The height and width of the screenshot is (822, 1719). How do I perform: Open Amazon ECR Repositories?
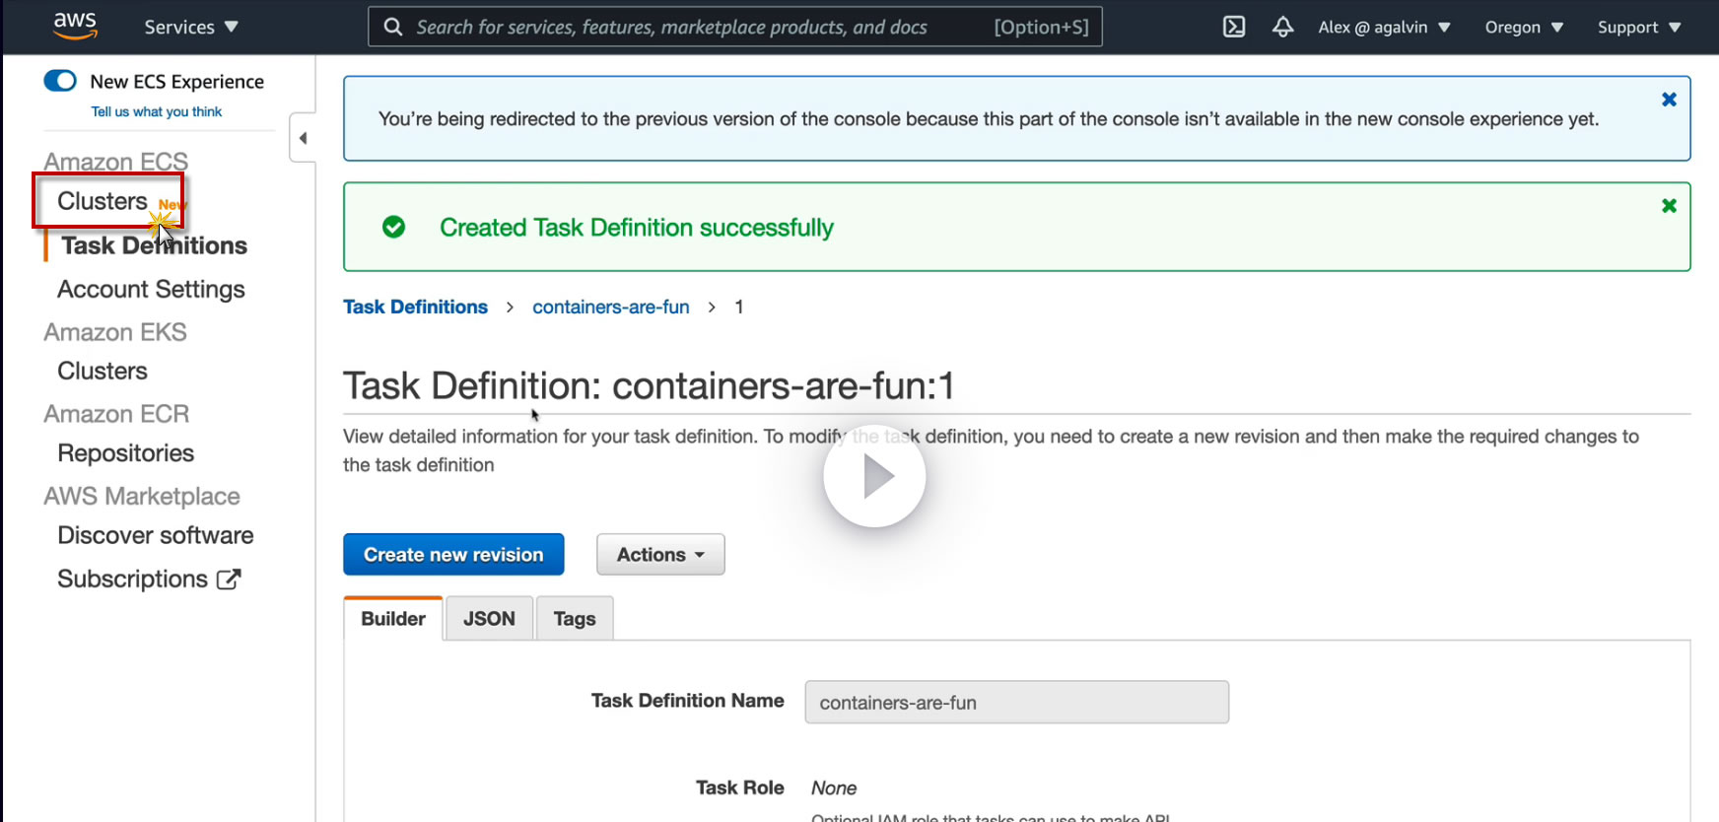[x=126, y=453]
